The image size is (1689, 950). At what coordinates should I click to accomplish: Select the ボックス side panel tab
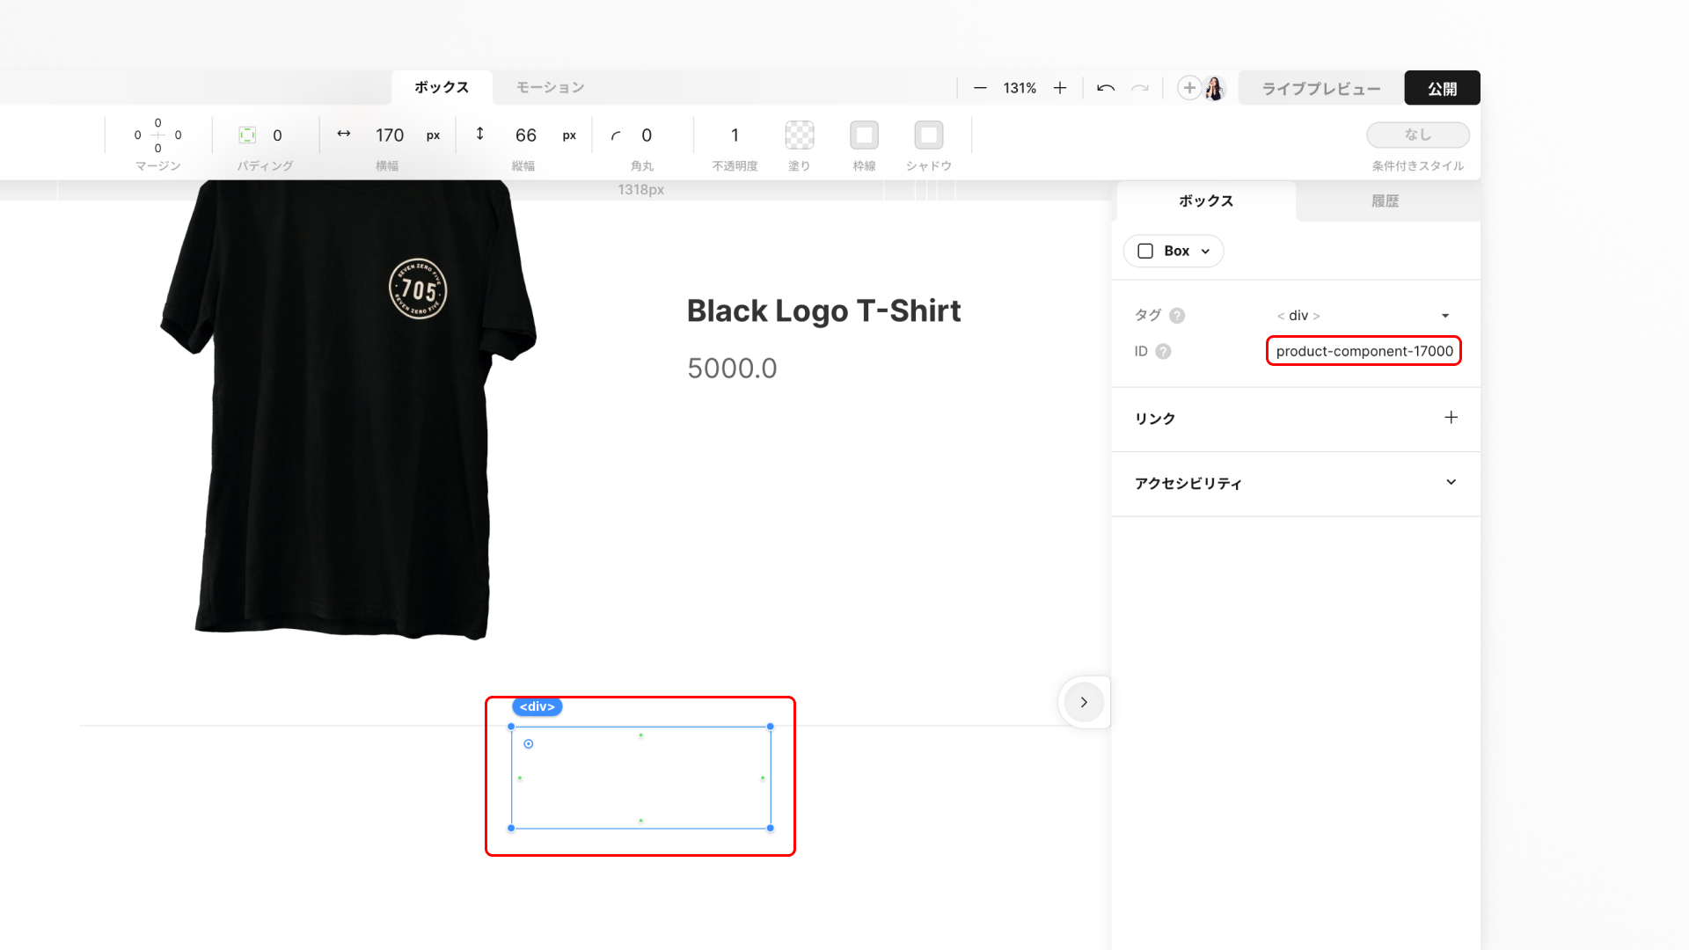tap(1206, 201)
